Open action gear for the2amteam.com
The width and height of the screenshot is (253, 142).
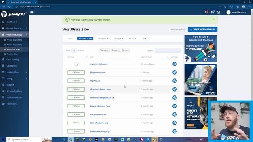(174, 114)
